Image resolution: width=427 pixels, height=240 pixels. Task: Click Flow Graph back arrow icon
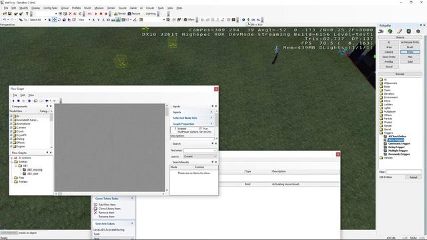[47, 101]
